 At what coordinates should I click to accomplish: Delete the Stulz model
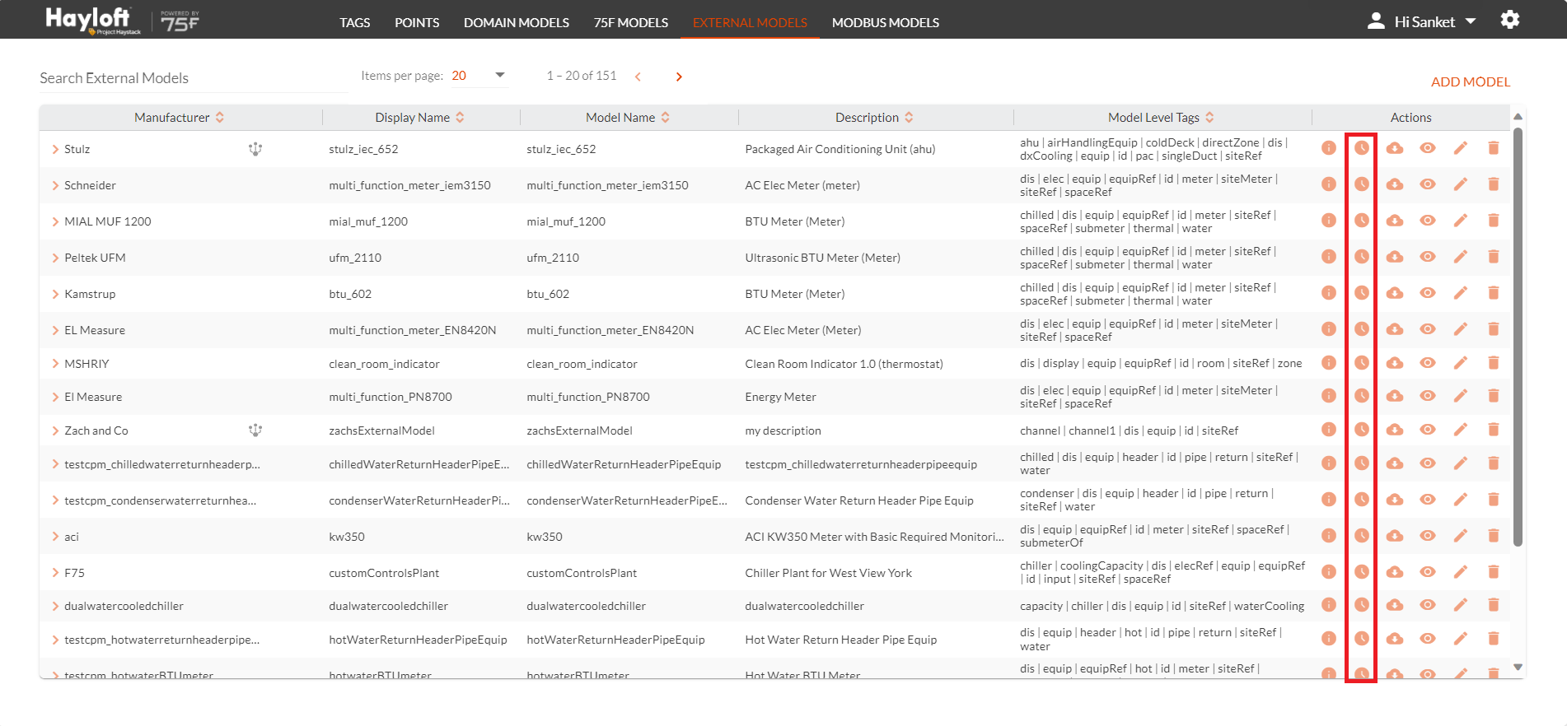(x=1494, y=148)
